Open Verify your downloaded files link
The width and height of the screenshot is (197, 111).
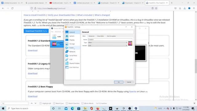point(61,15)
